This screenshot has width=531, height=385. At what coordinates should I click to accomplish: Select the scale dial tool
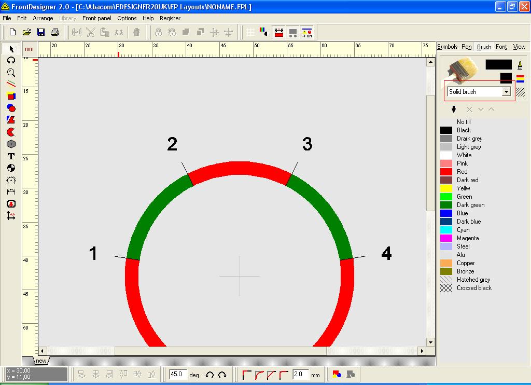tap(11, 180)
